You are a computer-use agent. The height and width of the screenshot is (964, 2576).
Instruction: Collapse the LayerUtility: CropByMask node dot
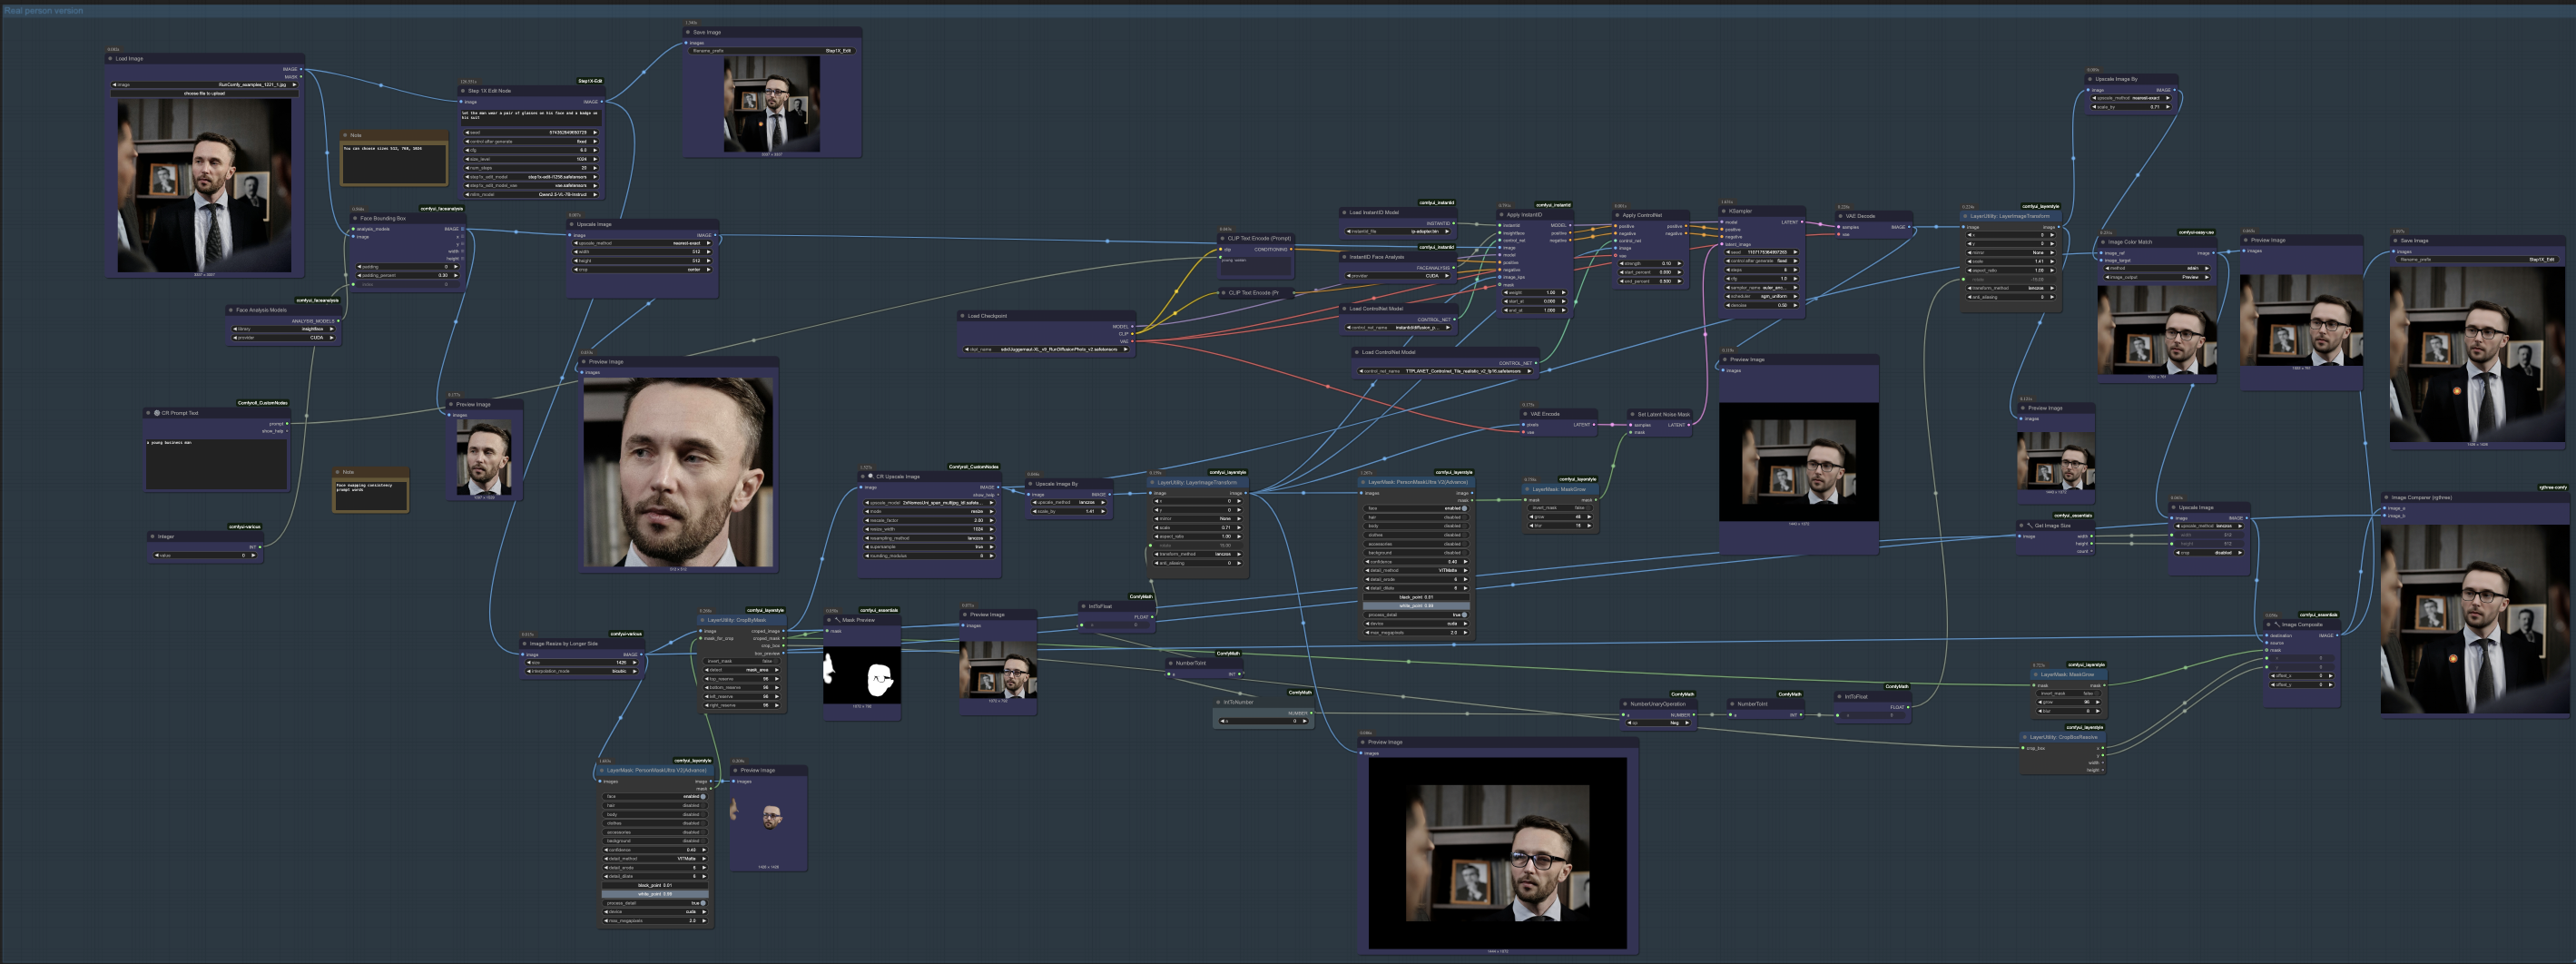pyautogui.click(x=702, y=620)
